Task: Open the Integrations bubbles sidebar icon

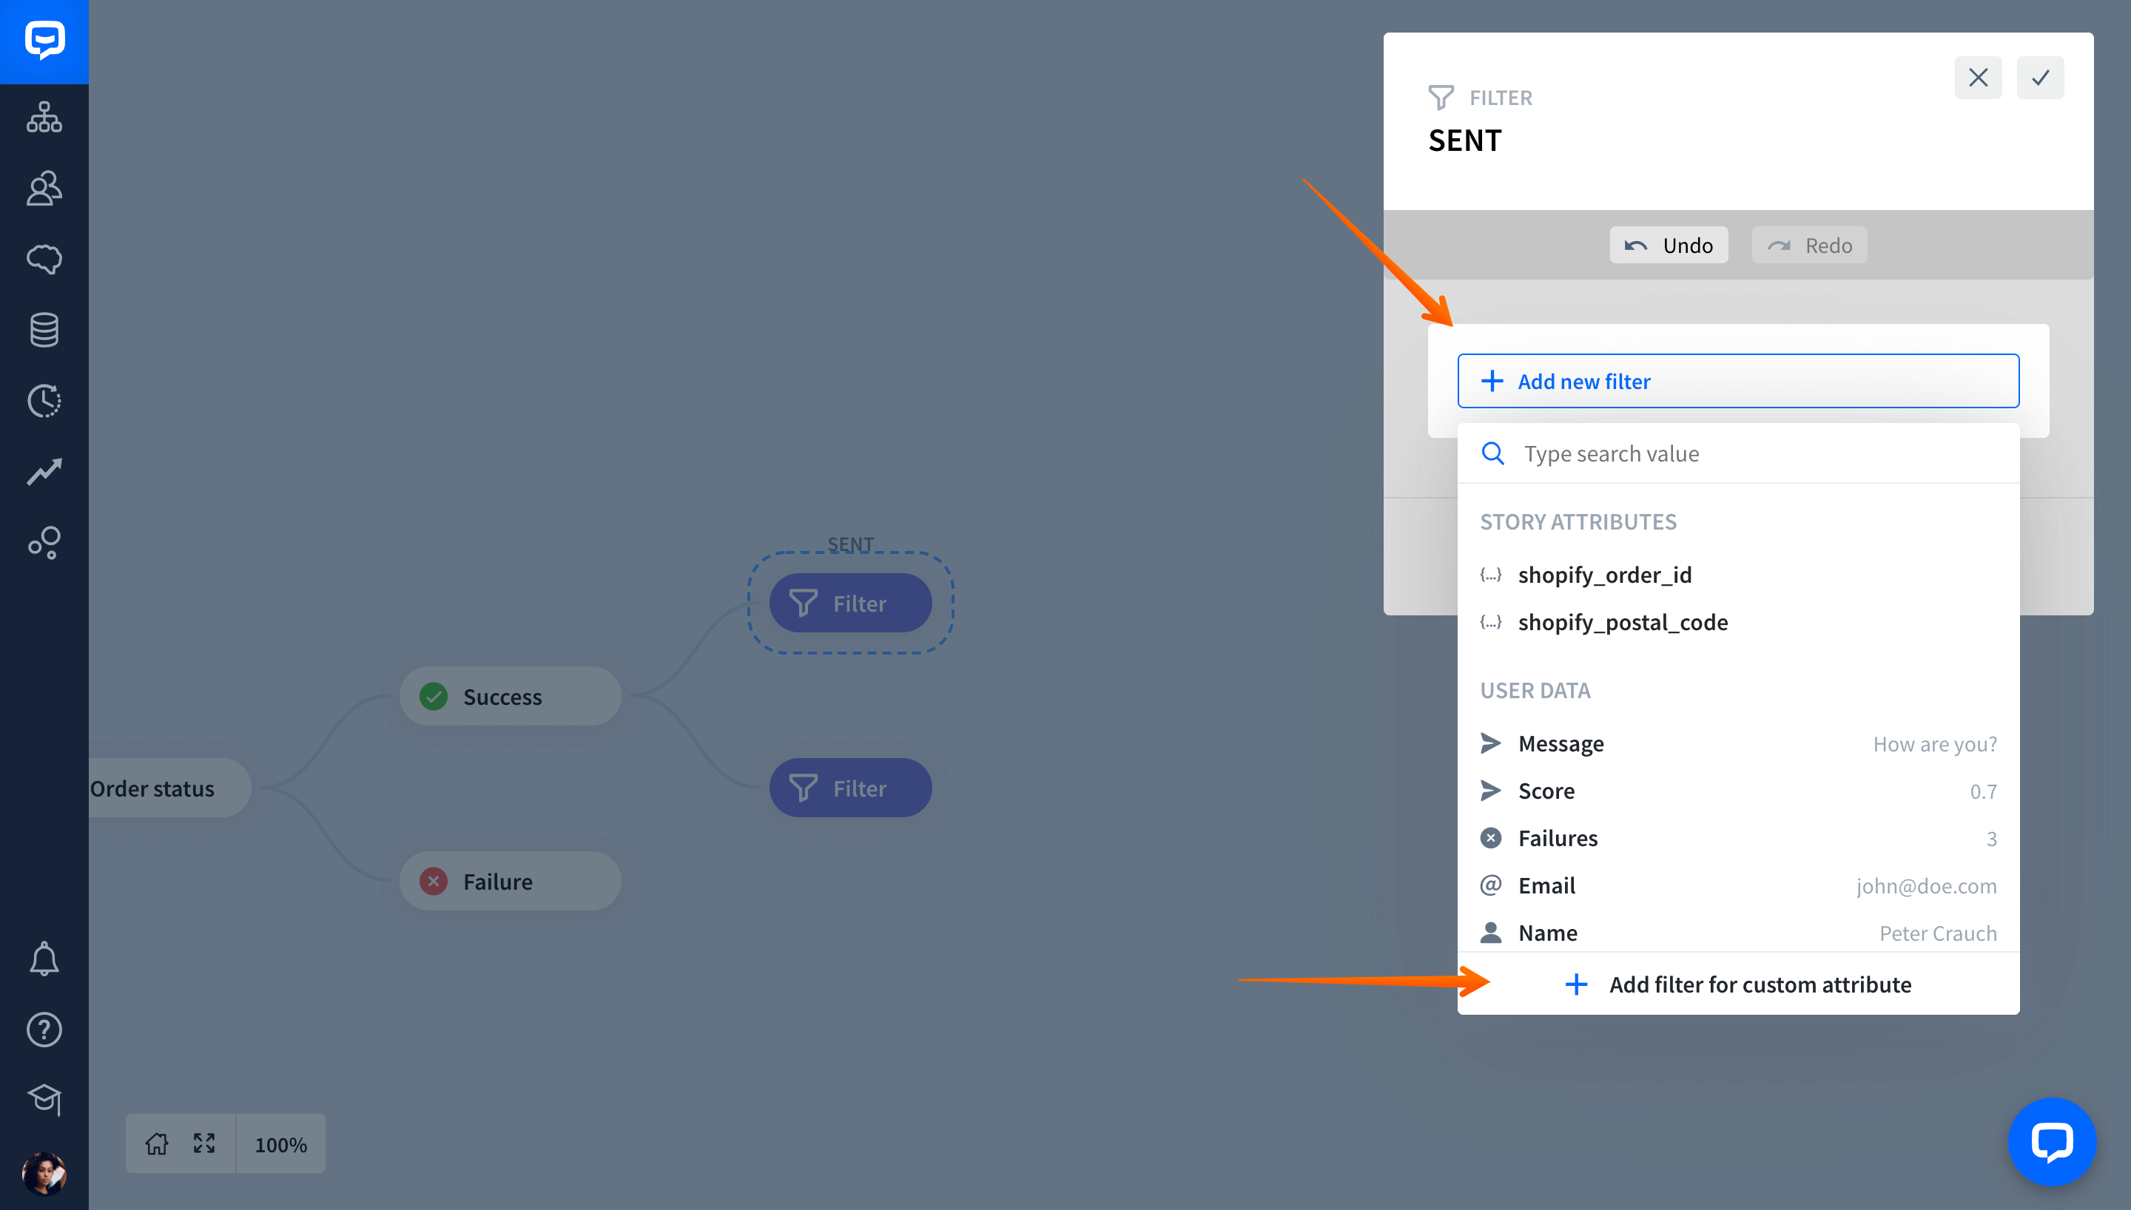Action: click(x=44, y=543)
